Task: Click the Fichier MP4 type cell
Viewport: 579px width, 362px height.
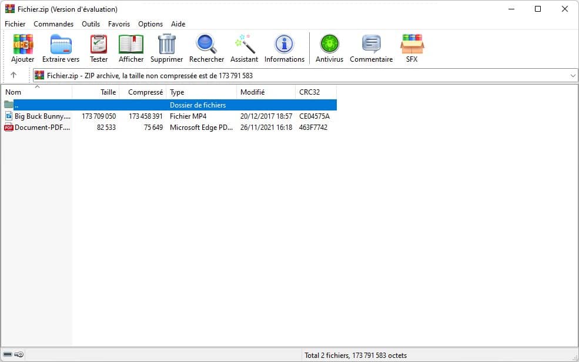Action: pos(188,116)
